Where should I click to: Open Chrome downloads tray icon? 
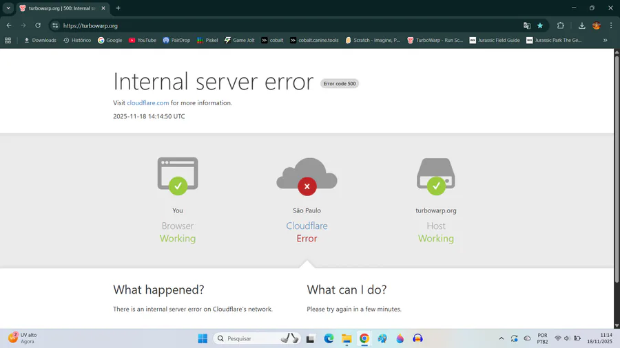[581, 25]
